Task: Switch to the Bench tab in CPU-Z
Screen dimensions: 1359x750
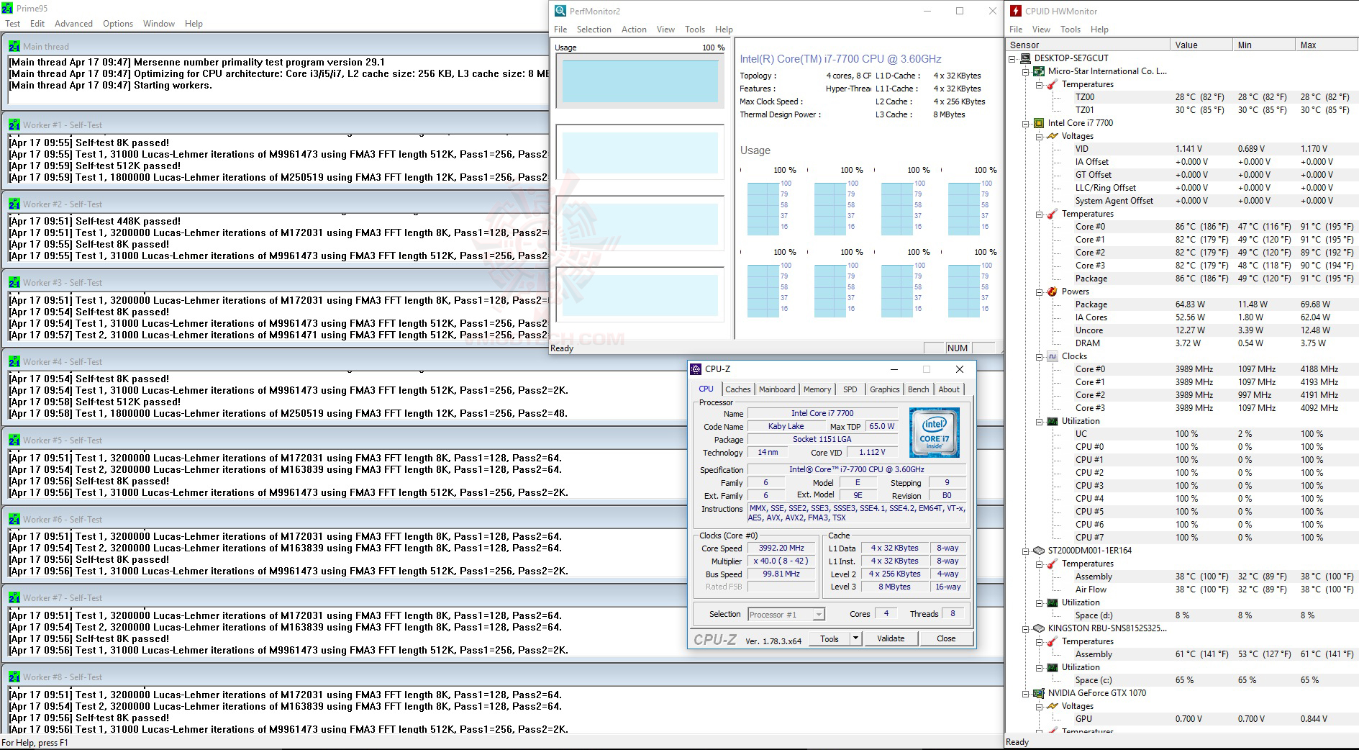Action: [918, 389]
